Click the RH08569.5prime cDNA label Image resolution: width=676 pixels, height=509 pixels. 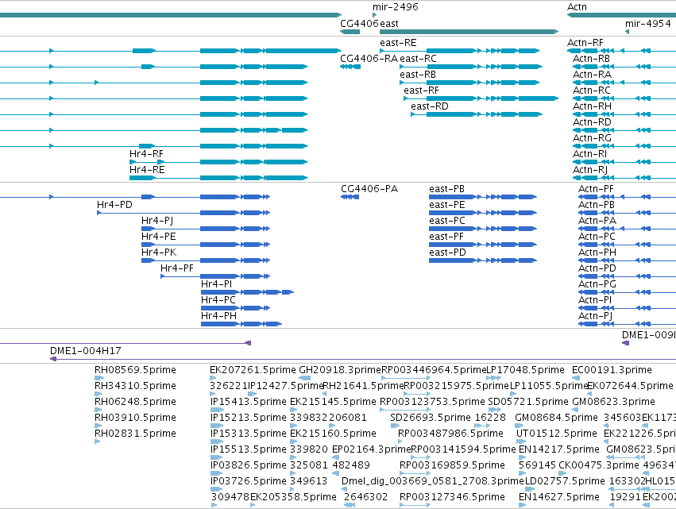tap(135, 370)
